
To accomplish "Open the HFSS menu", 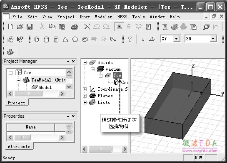I will [122, 17].
